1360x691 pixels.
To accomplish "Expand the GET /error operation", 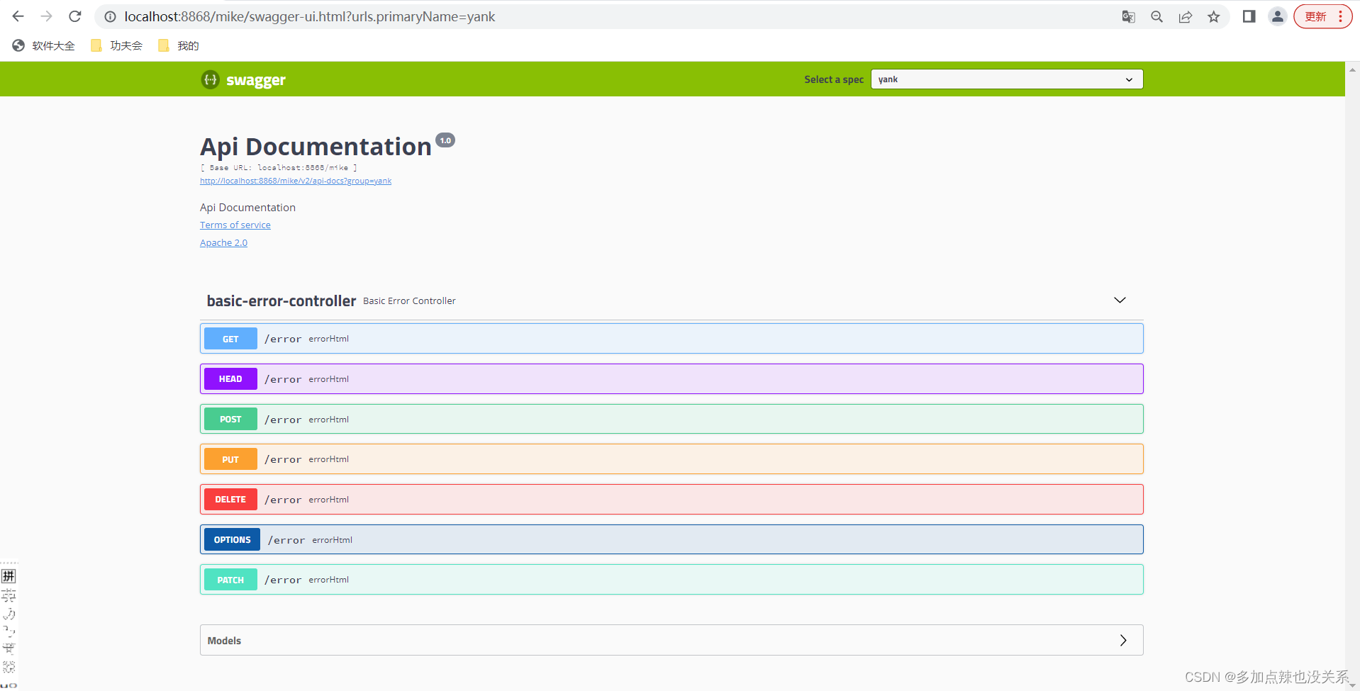I will click(671, 339).
